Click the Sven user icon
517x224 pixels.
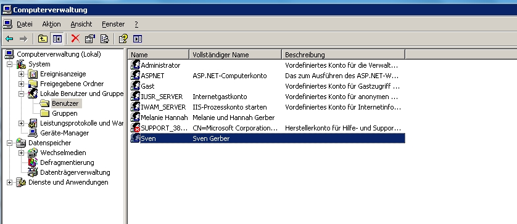(x=135, y=138)
